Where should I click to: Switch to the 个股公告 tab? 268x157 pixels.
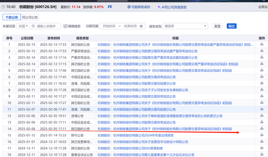tap(11, 17)
